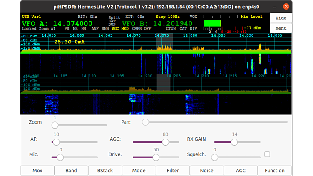The image size is (313, 176).
Task: Open the Band selection
Action: 71,170
